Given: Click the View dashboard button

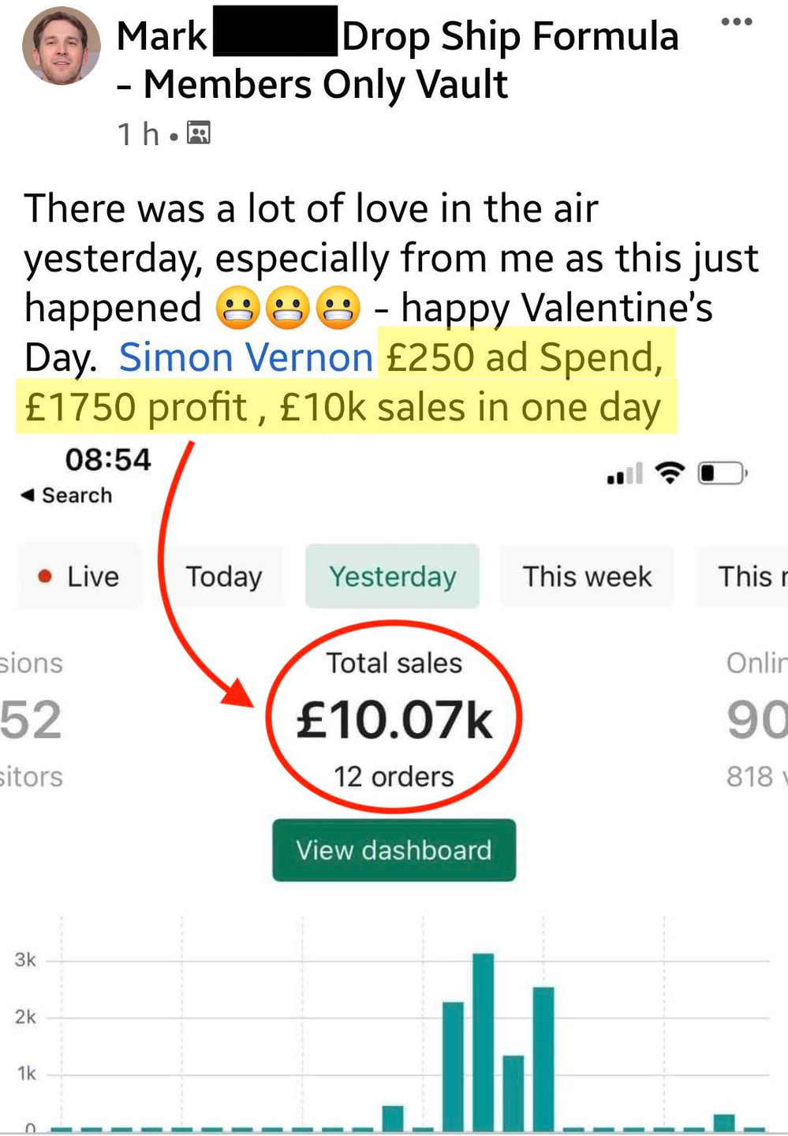Looking at the screenshot, I should pyautogui.click(x=394, y=850).
